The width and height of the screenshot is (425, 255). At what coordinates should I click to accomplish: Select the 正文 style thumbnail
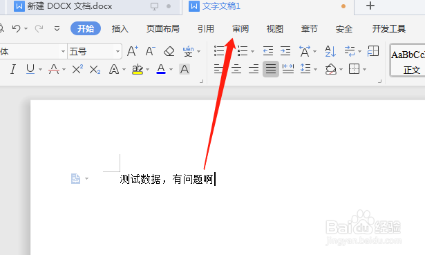point(408,61)
